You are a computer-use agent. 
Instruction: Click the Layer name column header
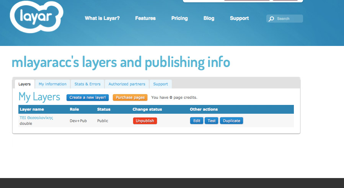pos(32,110)
